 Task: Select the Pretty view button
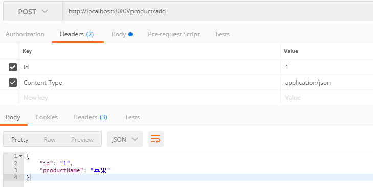(20, 140)
